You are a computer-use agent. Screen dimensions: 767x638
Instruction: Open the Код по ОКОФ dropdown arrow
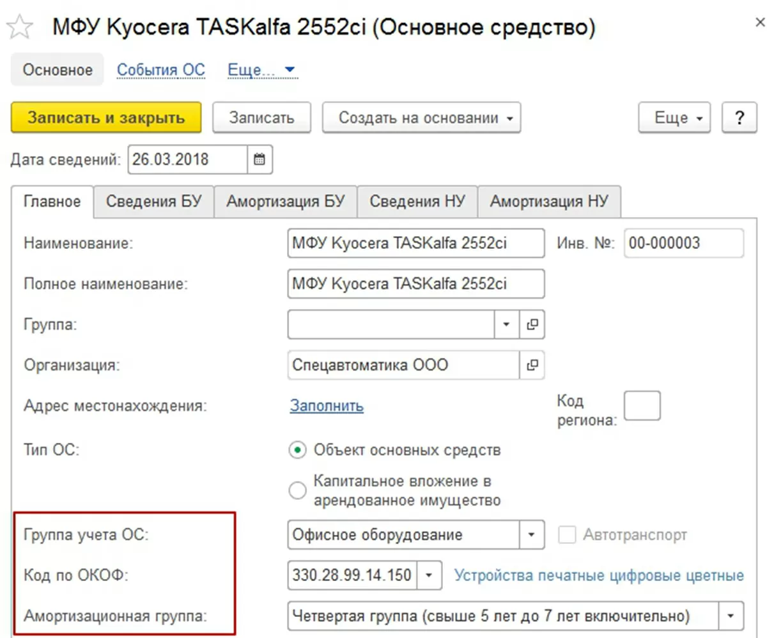[430, 575]
